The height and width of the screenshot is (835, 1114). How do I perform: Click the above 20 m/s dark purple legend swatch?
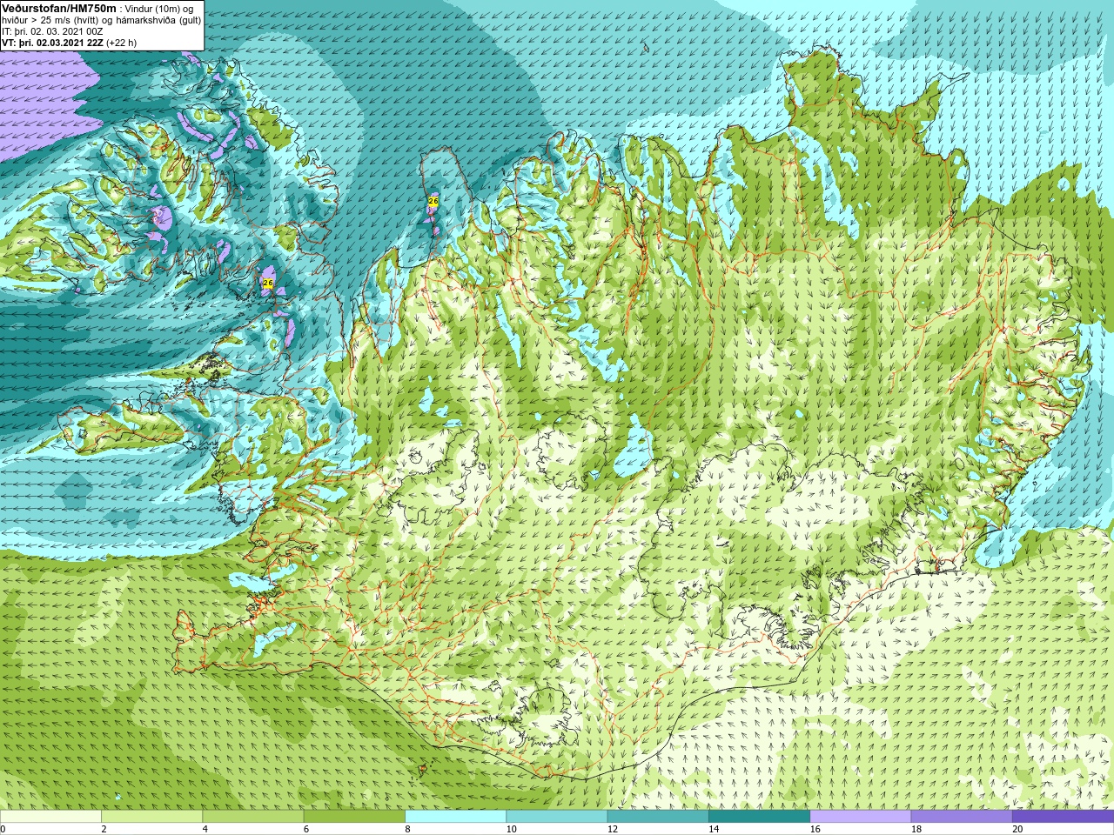click(x=1063, y=817)
